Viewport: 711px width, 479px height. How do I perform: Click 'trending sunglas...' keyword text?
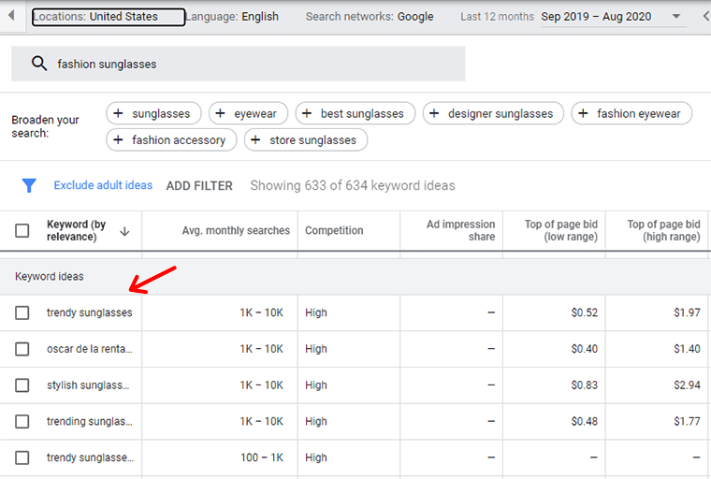click(x=89, y=421)
